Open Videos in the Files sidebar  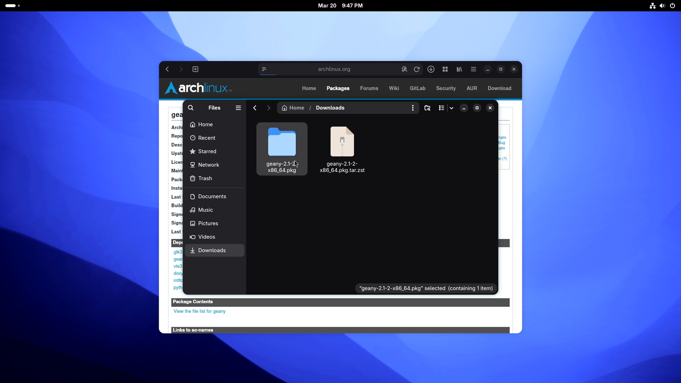(x=215, y=237)
